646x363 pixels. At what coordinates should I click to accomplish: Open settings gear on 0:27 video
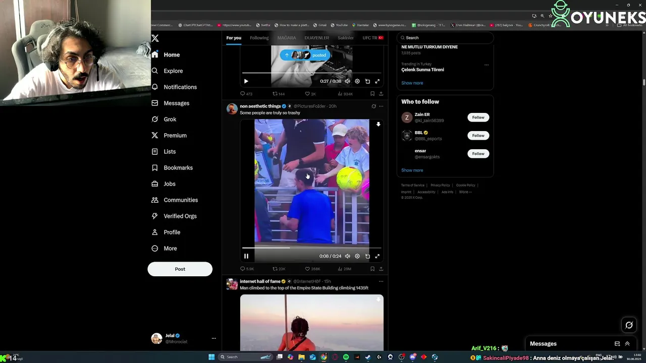coord(357,81)
